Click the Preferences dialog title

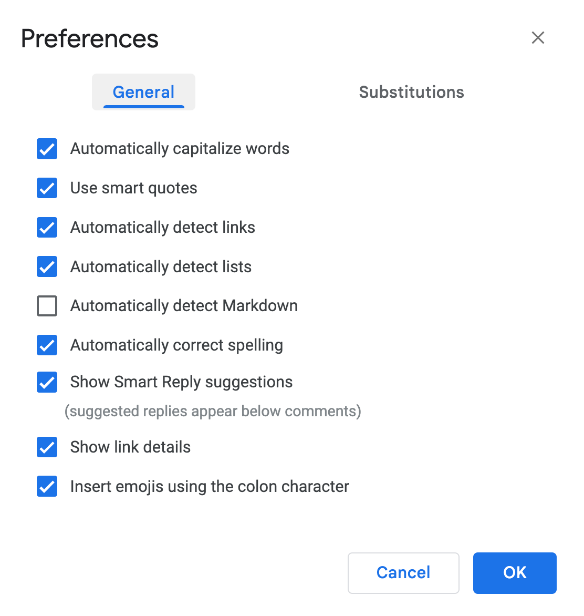tap(89, 38)
